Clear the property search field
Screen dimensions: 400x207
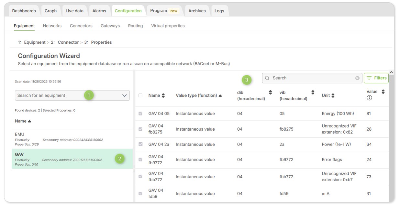coord(357,78)
